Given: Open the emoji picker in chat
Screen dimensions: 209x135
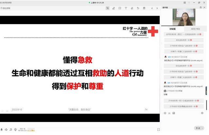Looking at the screenshot, I should tap(165, 113).
